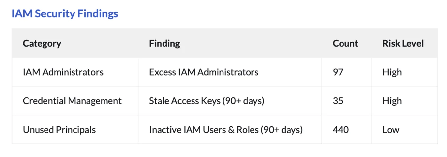
Task: Select the IAM Administrators category cell
Action: [x=63, y=72]
